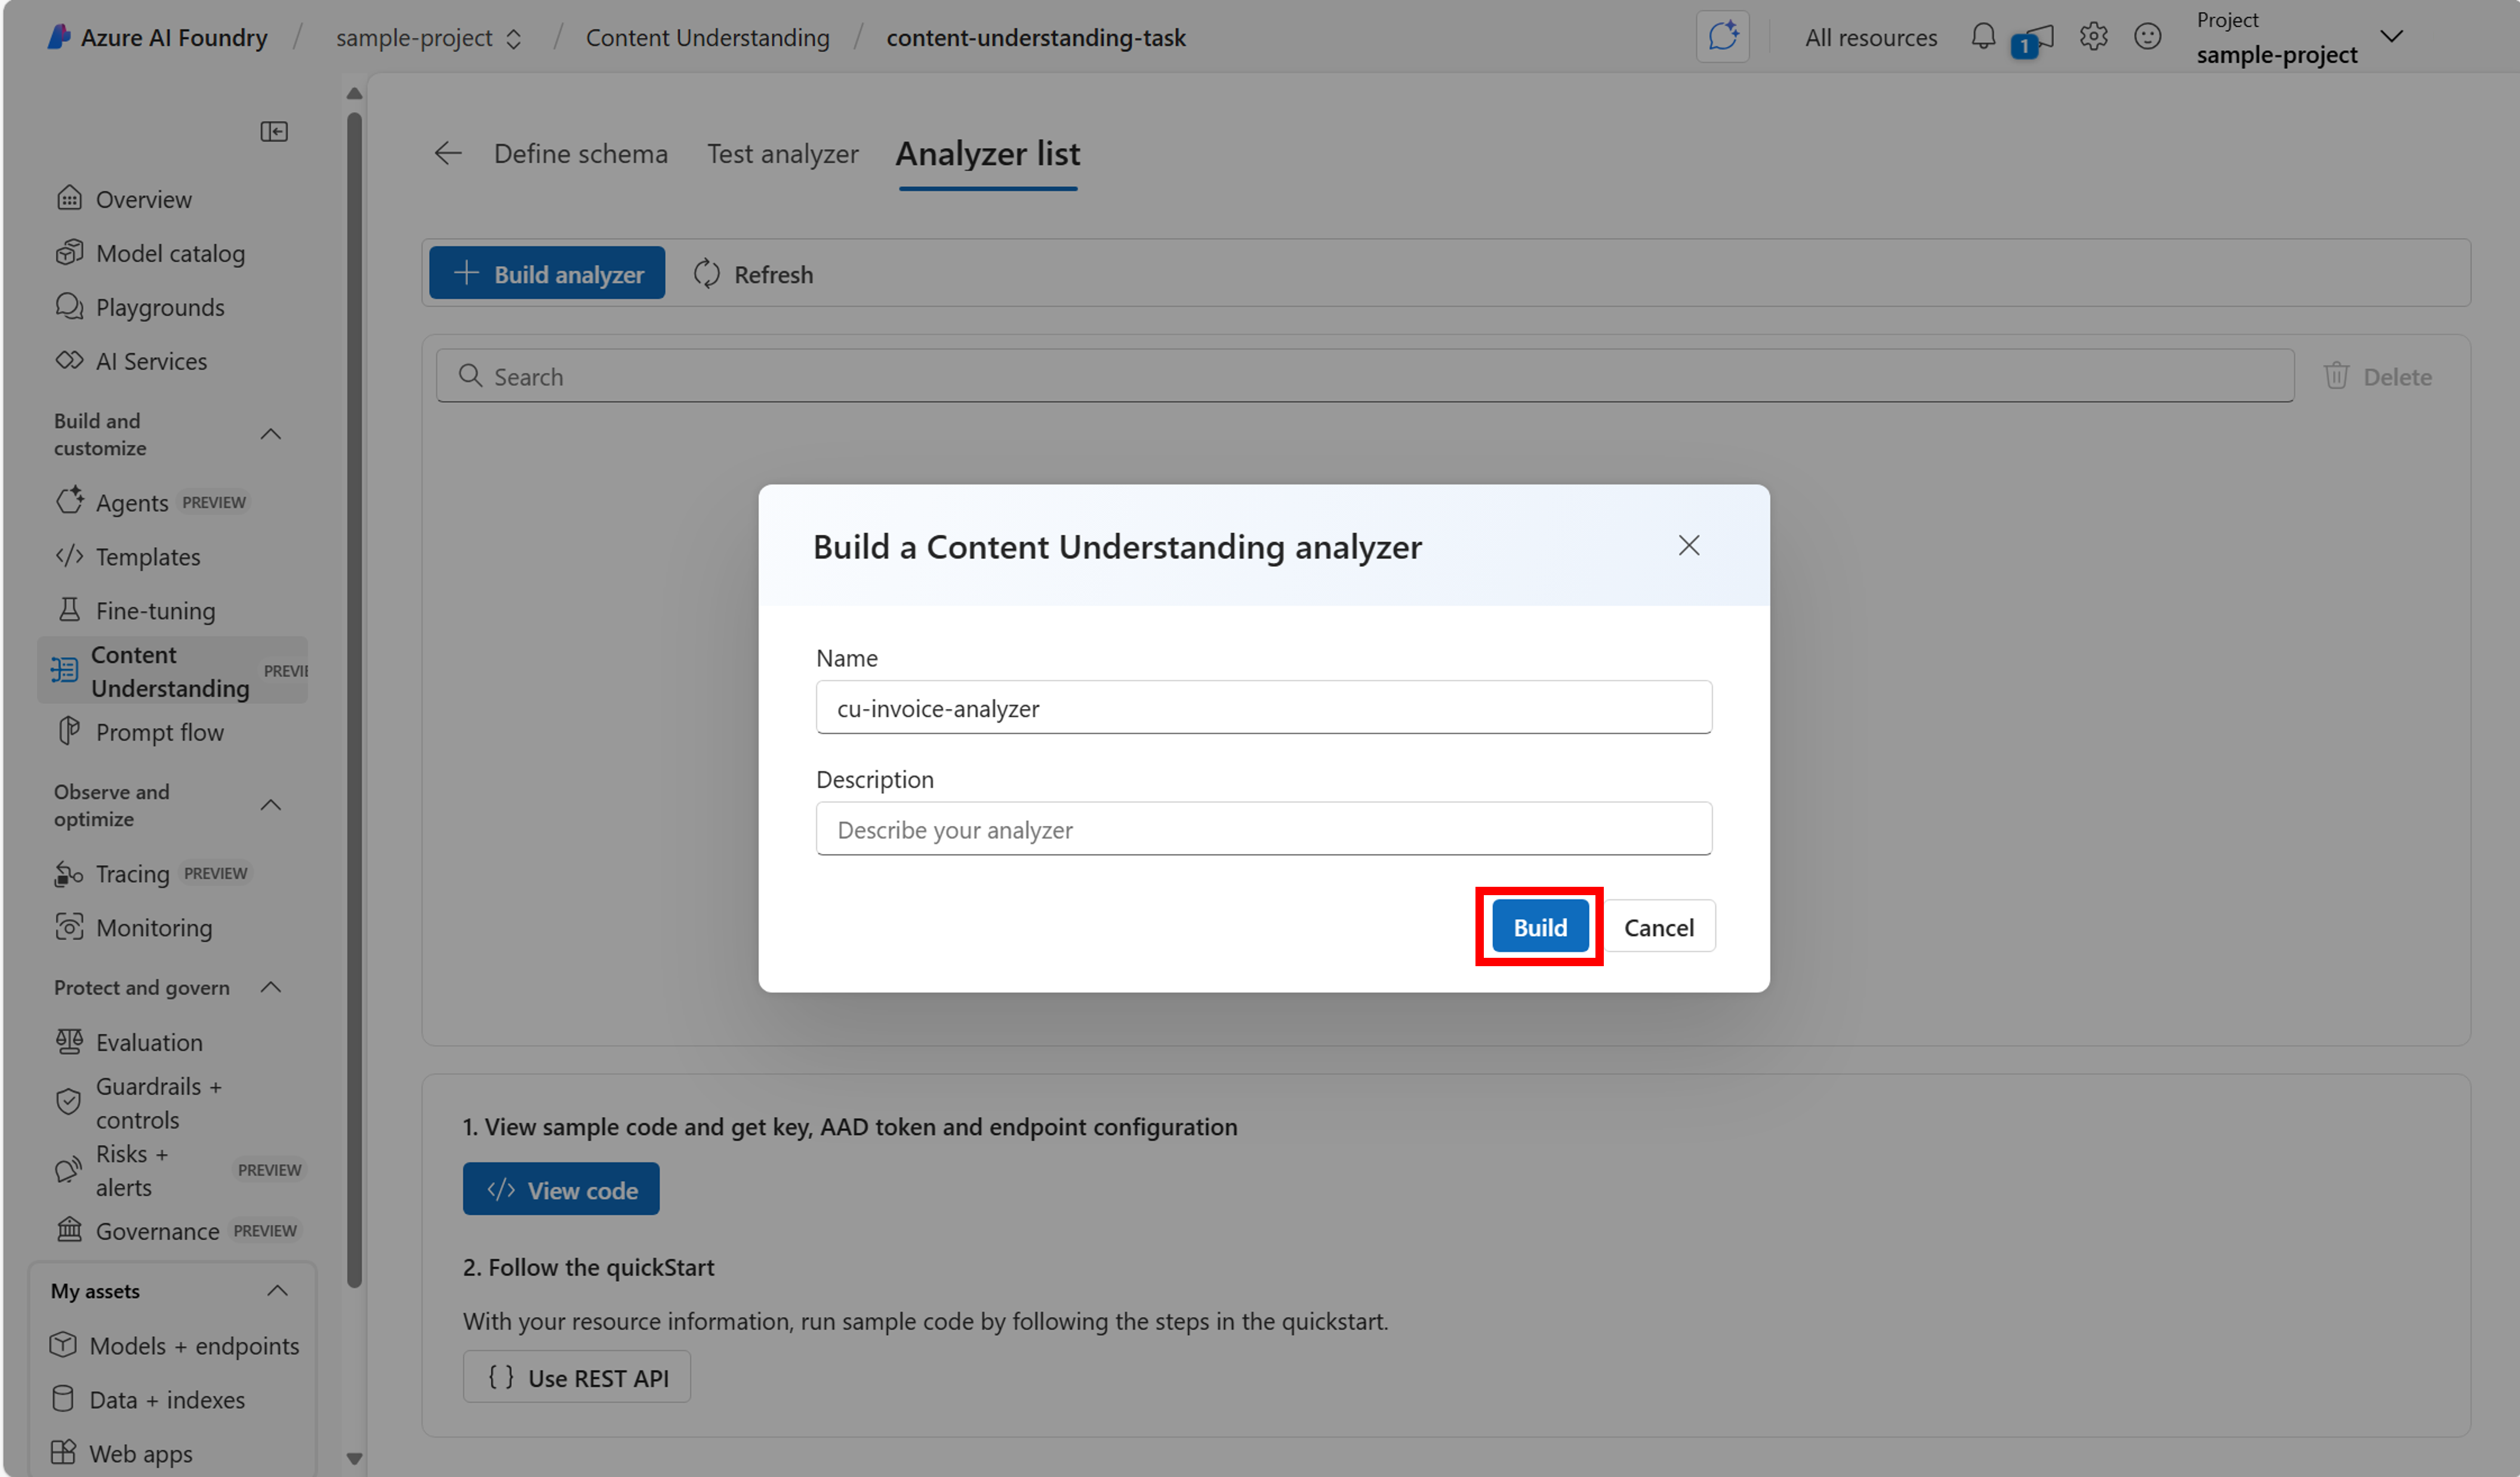Viewport: 2520px width, 1477px height.
Task: Click the View code button
Action: coord(561,1189)
